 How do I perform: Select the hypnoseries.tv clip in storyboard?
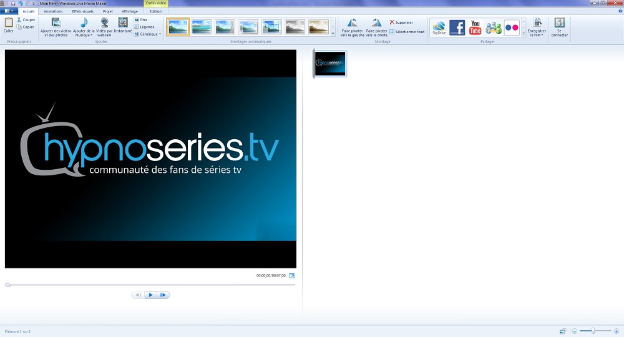click(330, 63)
